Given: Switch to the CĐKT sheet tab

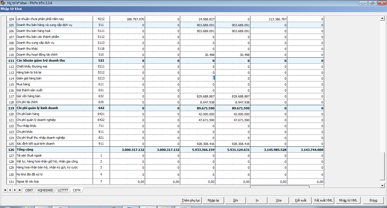Looking at the screenshot, I should (x=29, y=190).
